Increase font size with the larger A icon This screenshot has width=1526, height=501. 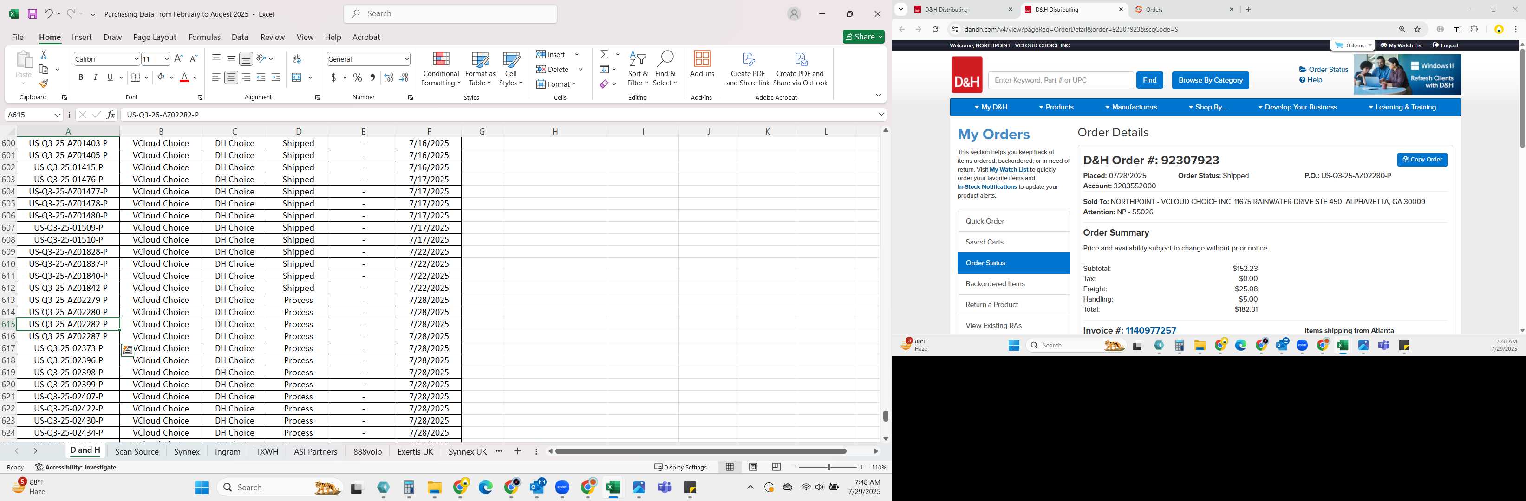[x=178, y=58]
